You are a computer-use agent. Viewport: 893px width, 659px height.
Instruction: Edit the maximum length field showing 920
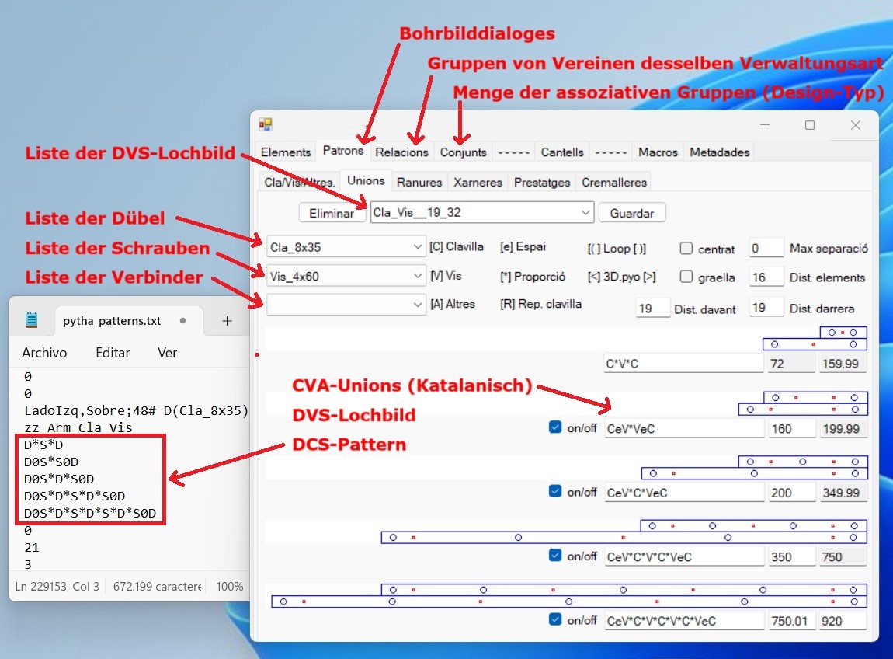tap(843, 621)
